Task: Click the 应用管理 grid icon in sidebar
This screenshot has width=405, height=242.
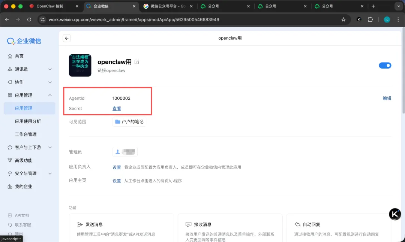Action: click(x=10, y=95)
